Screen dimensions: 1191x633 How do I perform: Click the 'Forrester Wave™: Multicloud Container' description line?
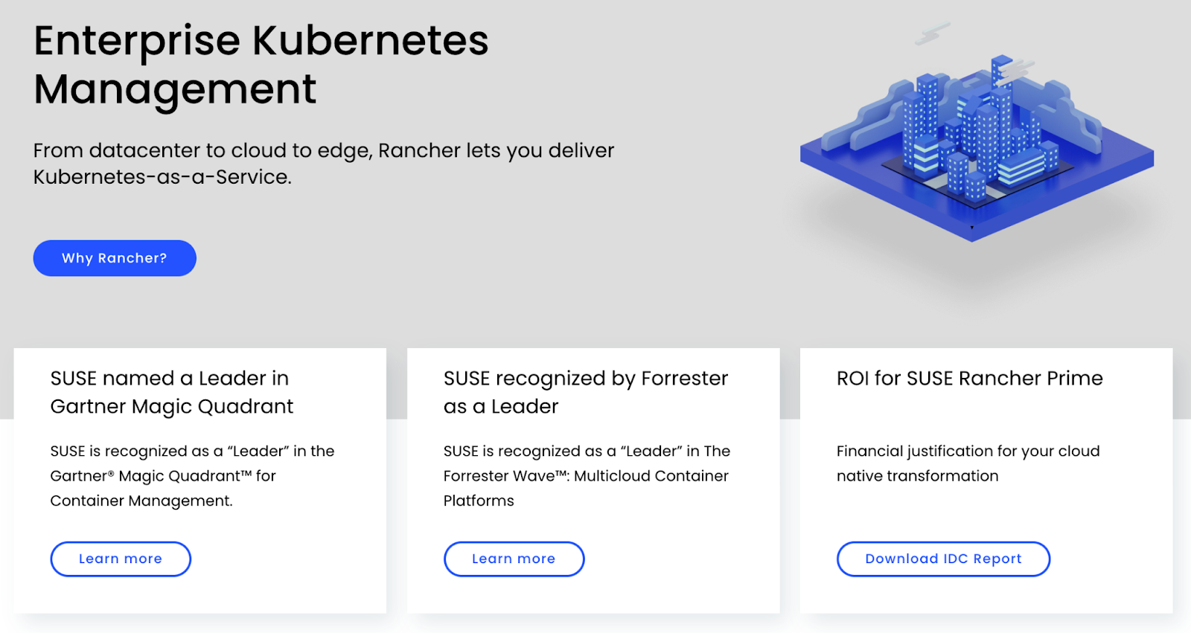coord(586,476)
